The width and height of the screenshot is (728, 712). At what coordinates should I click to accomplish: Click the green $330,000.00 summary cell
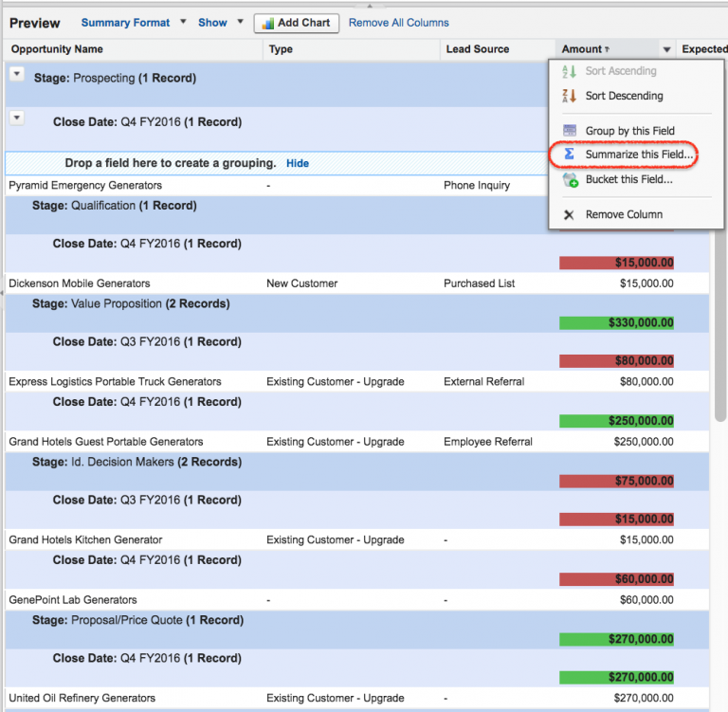tap(616, 323)
